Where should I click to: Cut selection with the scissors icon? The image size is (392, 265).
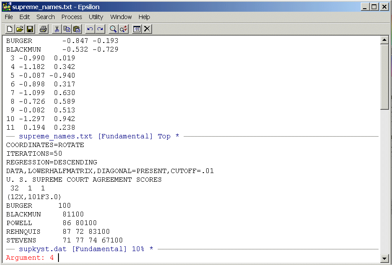[57, 29]
